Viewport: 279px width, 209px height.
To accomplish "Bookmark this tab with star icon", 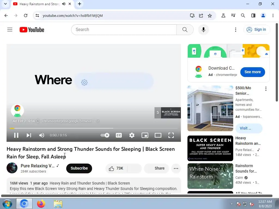I will click(x=210, y=16).
